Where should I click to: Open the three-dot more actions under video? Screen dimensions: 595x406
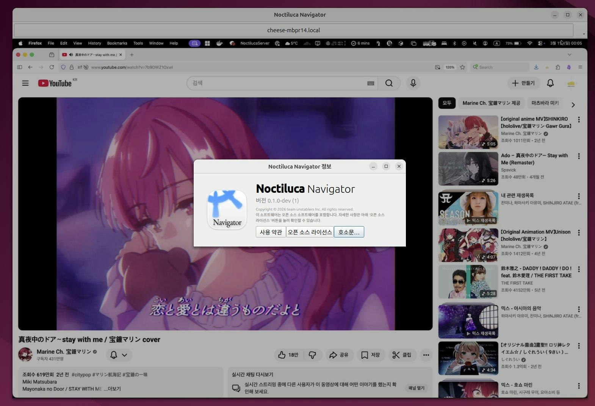pyautogui.click(x=426, y=355)
